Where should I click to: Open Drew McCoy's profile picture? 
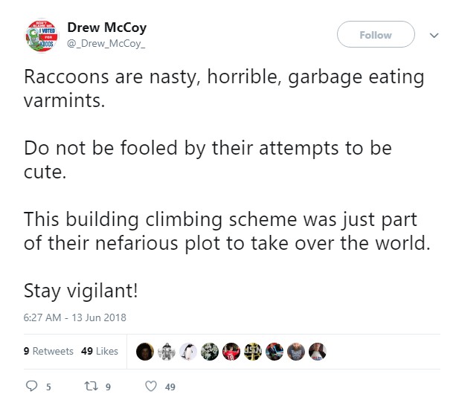[42, 36]
